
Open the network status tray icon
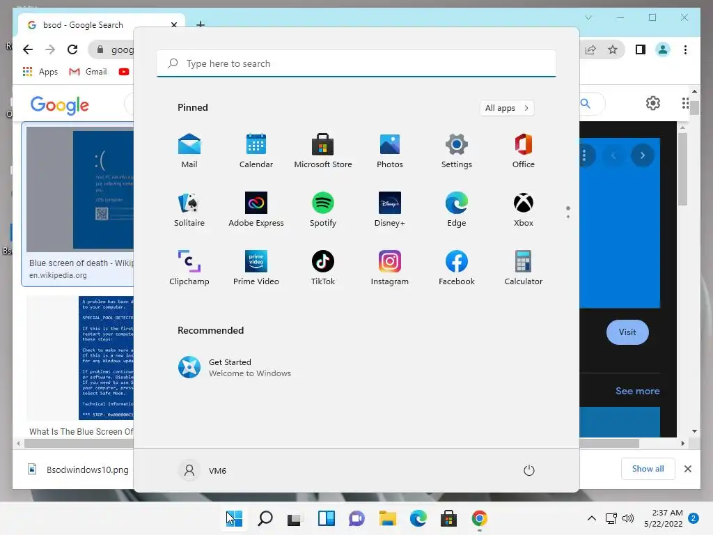(x=611, y=518)
